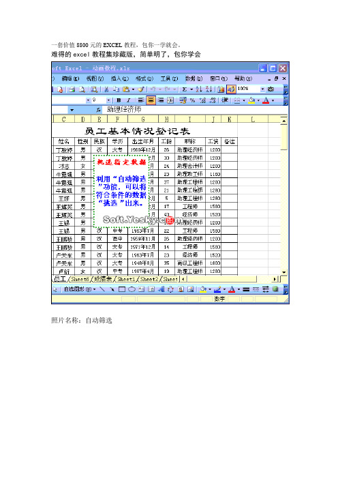
Task: Click the 3-D Style icon
Action: pos(275,289)
